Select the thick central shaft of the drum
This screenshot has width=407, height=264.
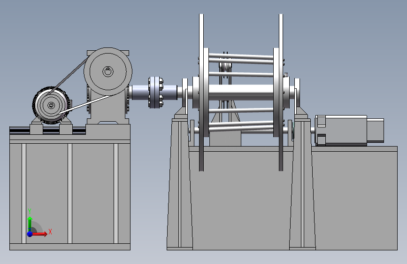241,92
